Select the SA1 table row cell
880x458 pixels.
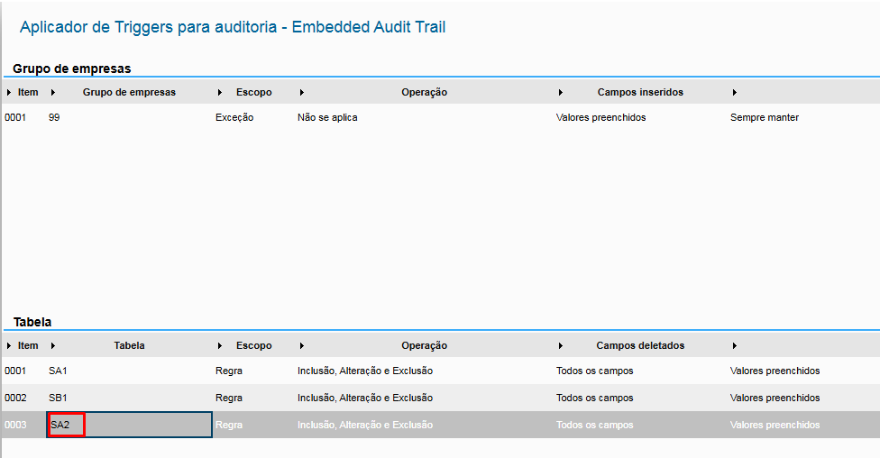[x=59, y=371]
